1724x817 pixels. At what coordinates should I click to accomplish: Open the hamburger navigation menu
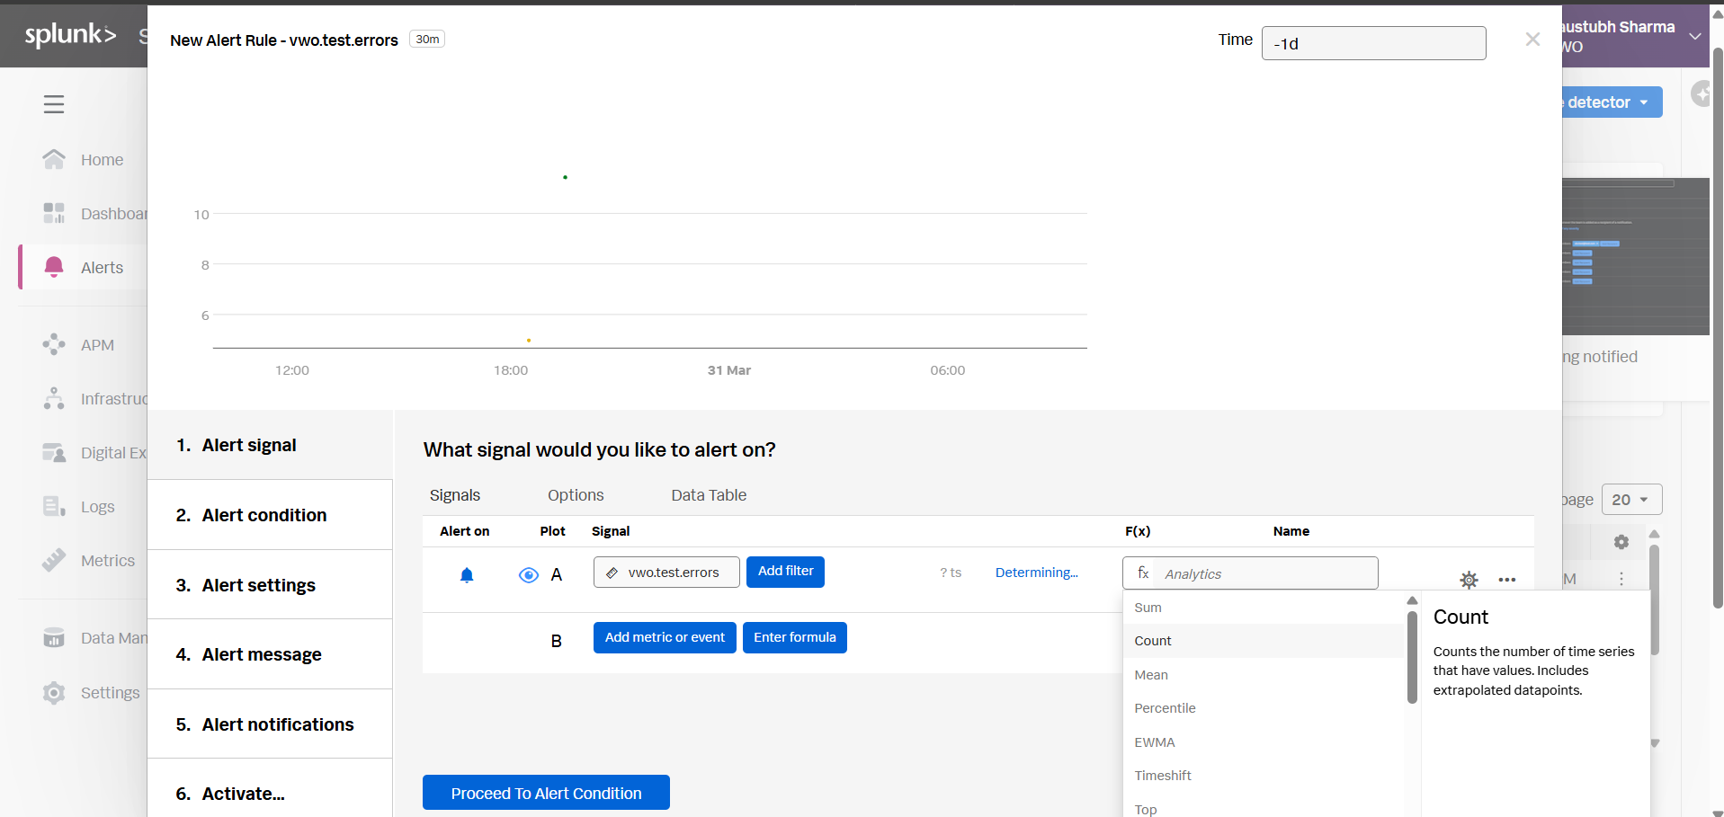pyautogui.click(x=54, y=104)
